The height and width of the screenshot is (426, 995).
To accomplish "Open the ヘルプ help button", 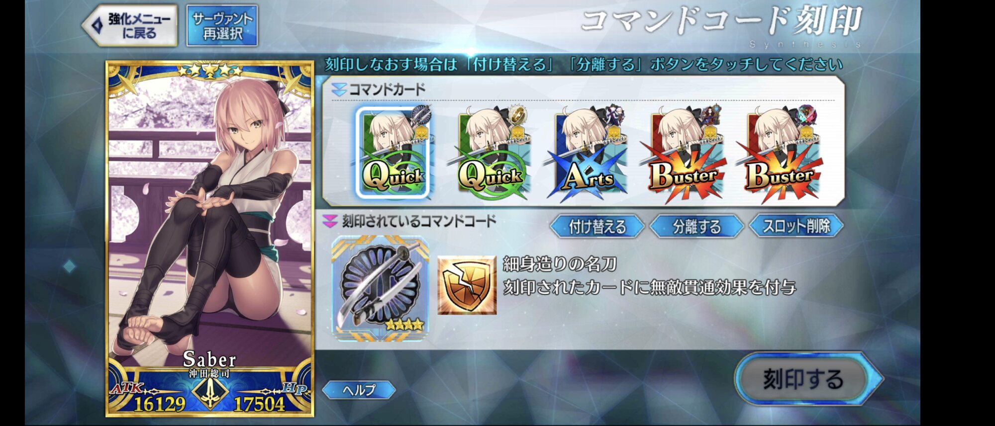I will point(359,390).
